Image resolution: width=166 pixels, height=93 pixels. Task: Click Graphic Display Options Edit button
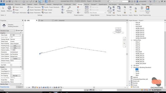[15, 48]
